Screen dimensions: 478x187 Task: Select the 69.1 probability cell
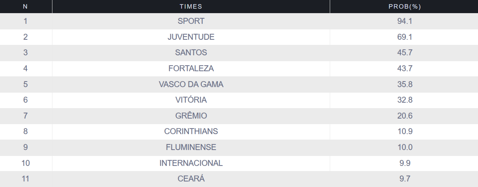coord(405,37)
